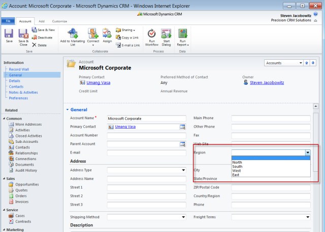The height and width of the screenshot is (232, 325).
Task: Click Primary Contact lookup icon
Action: click(182, 127)
